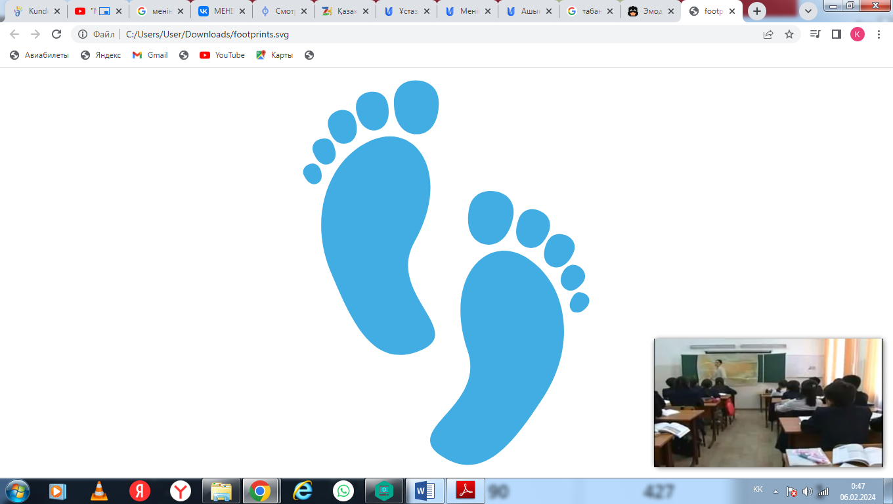The height and width of the screenshot is (504, 893).
Task: Open the Yandex icon with the Я letter
Action: point(140,490)
